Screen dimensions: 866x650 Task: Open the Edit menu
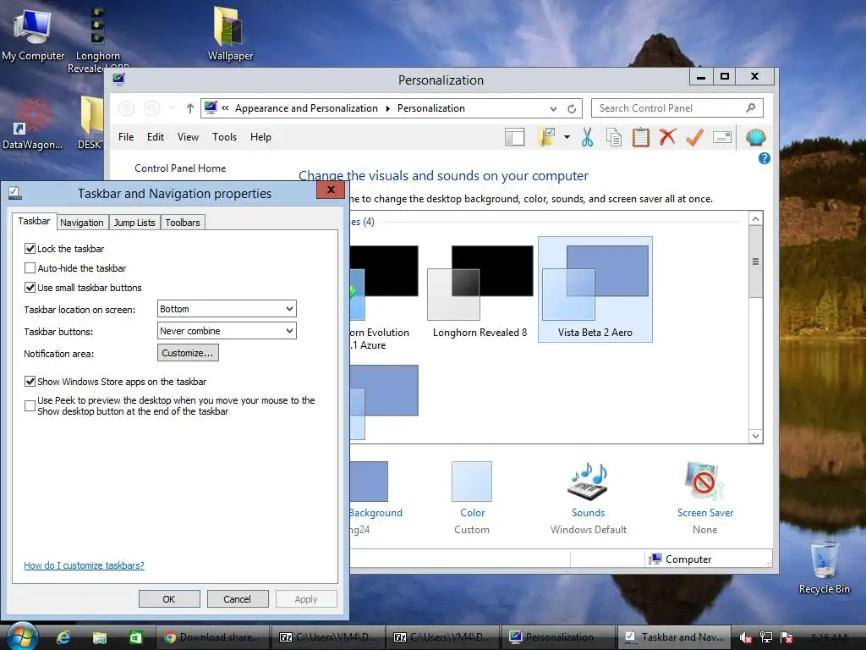pos(156,137)
